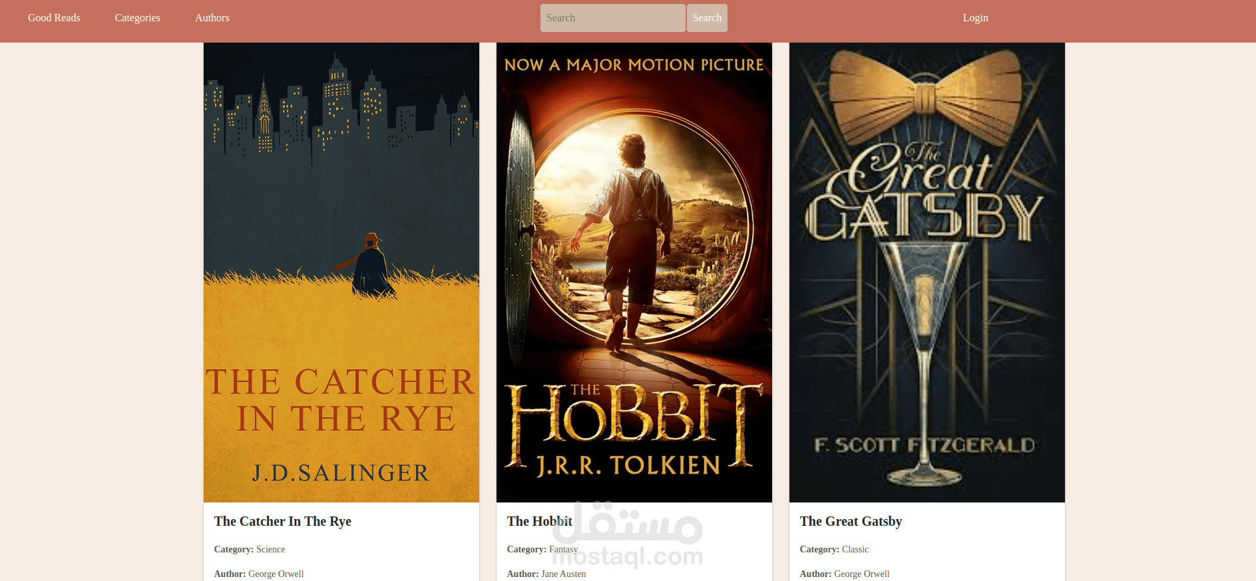Select The Catcher In The Rye title
The image size is (1256, 581).
(282, 521)
